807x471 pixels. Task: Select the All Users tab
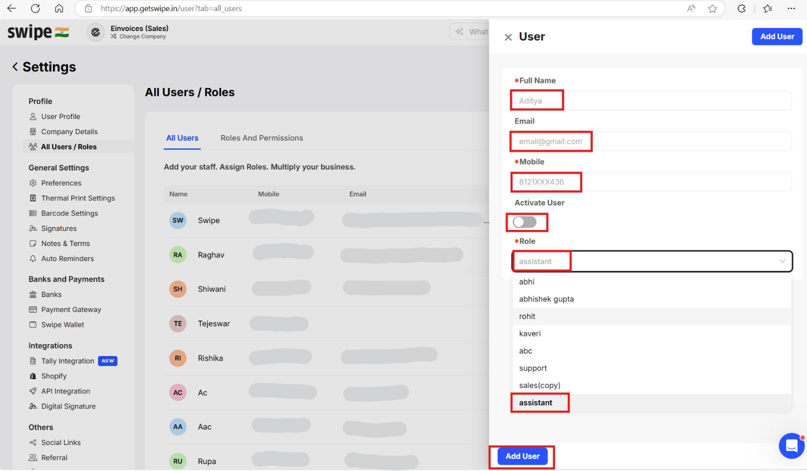click(182, 138)
